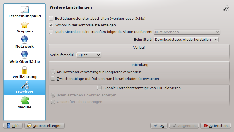This screenshot has width=234, height=132.
Task: Open the Beim Start dropdown
Action: (x=186, y=39)
